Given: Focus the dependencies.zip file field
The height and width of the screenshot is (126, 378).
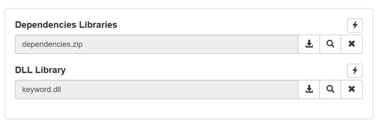Looking at the screenshot, I should point(157,44).
